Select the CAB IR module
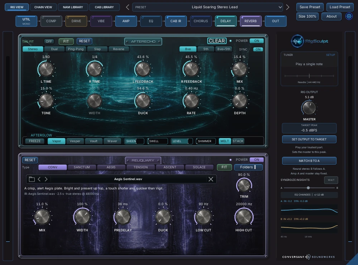Screen dimensions: 358x265 tap(176, 21)
